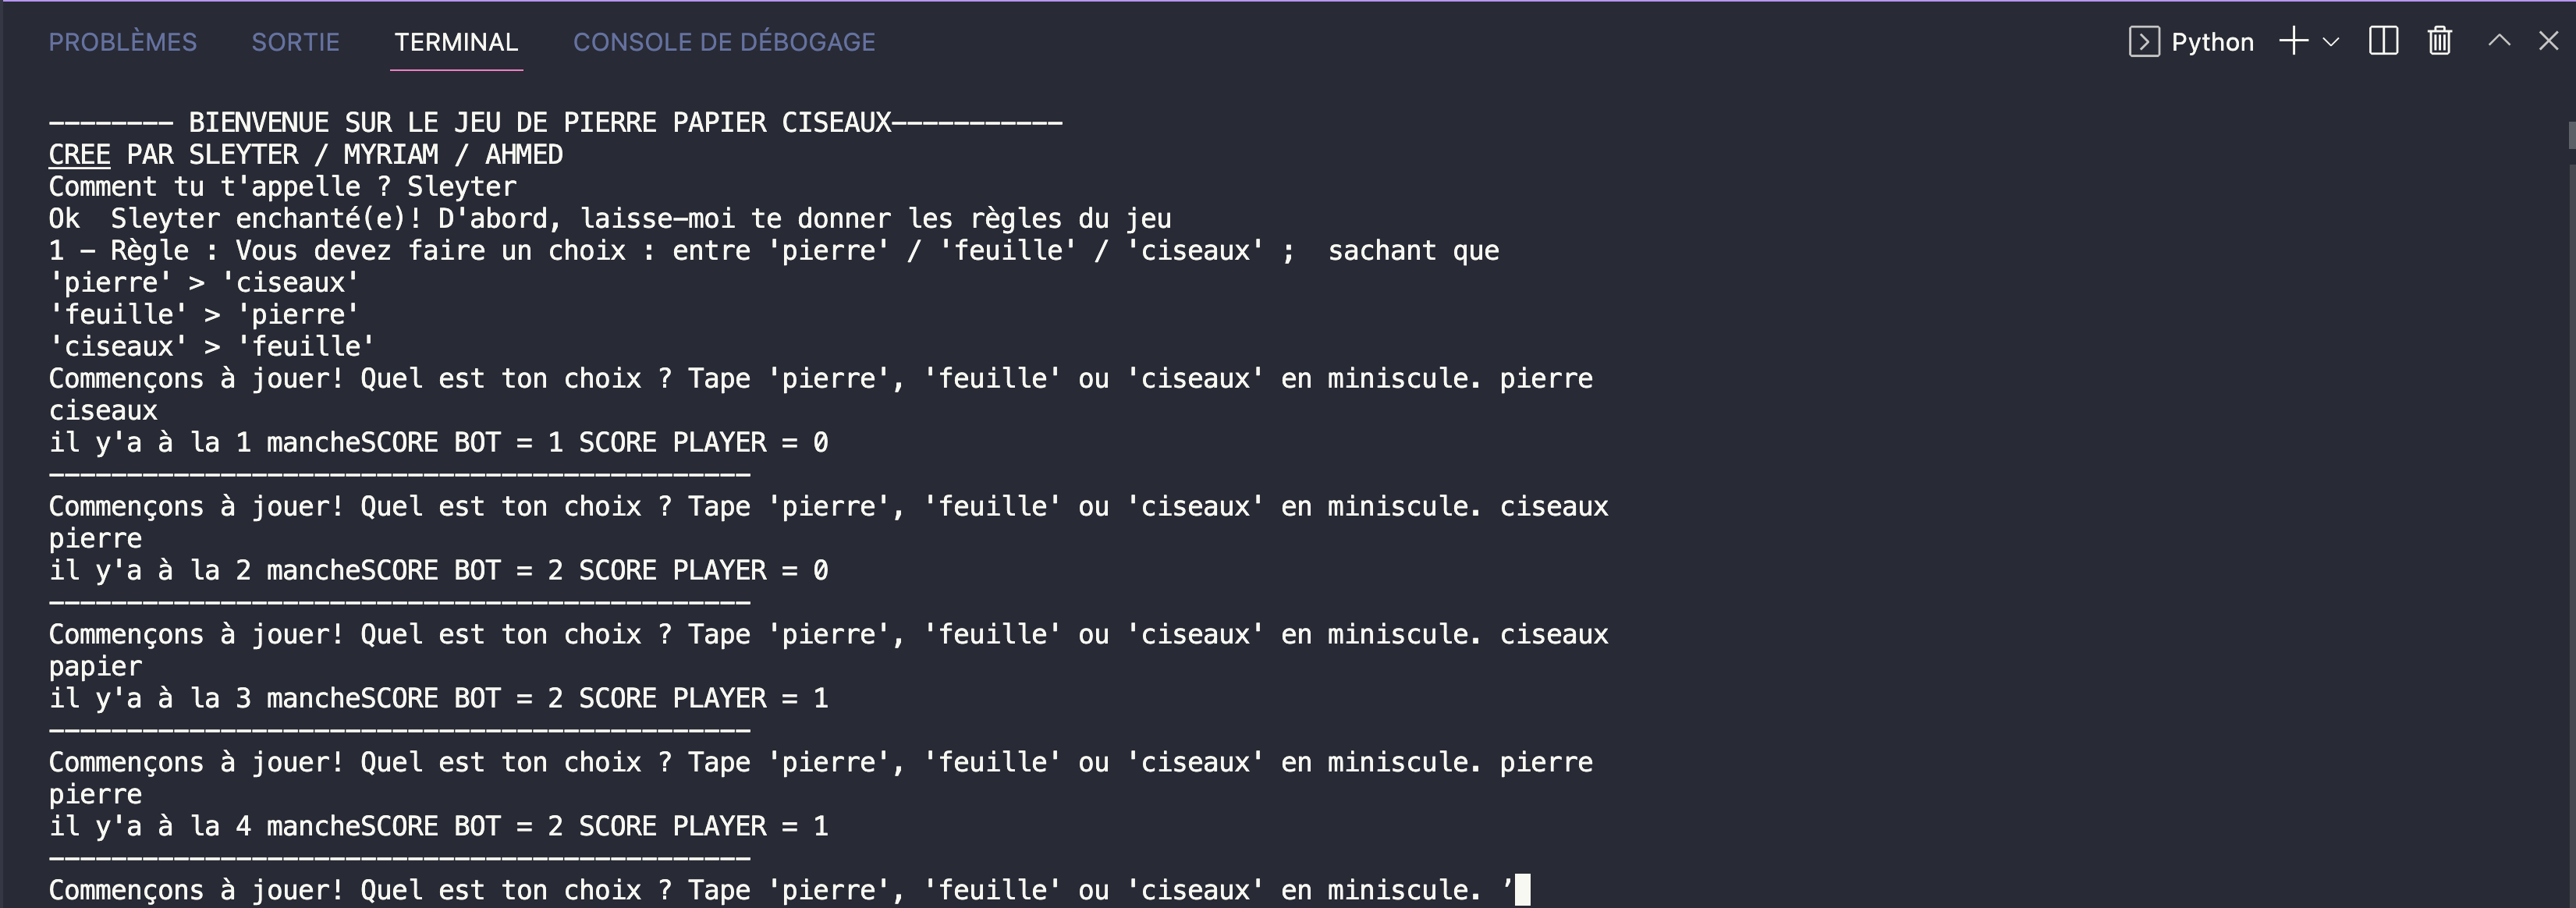Click the underlined CREE word in terminal
The height and width of the screenshot is (908, 2576).
tap(79, 155)
